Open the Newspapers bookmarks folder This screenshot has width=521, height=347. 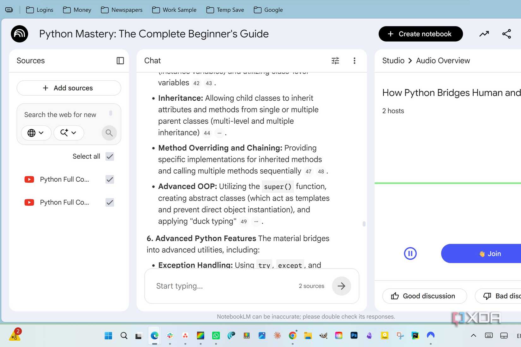(x=122, y=10)
